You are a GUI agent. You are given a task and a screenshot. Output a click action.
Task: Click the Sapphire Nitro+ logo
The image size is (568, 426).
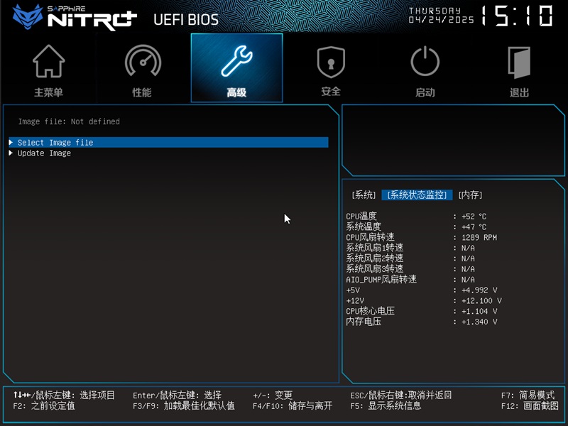click(x=71, y=17)
